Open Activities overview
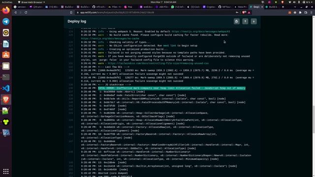Image resolution: width=315 pixels, height=177 pixels. (7, 2)
